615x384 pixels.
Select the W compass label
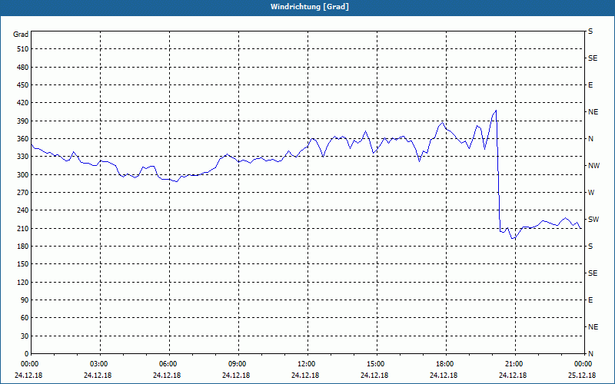point(591,193)
